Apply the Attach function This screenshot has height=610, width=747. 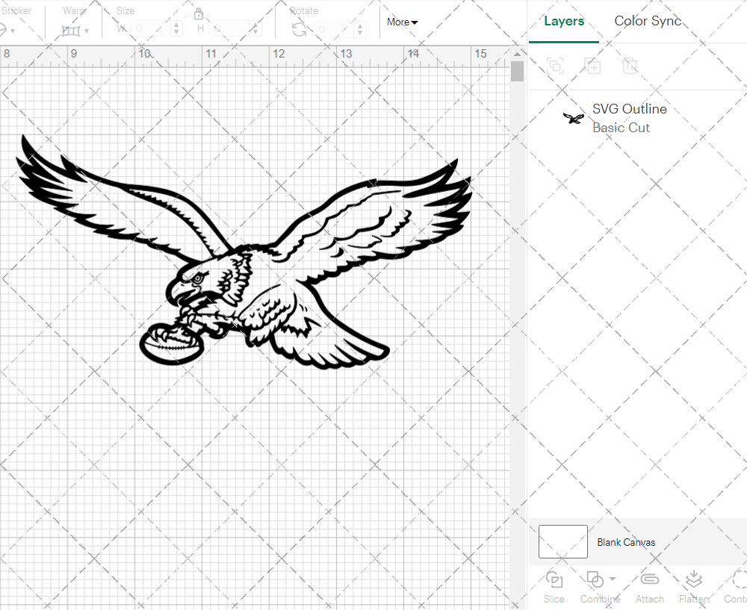pos(649,587)
